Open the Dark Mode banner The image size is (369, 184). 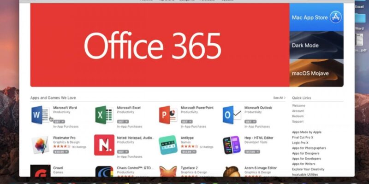pyautogui.click(x=316, y=45)
